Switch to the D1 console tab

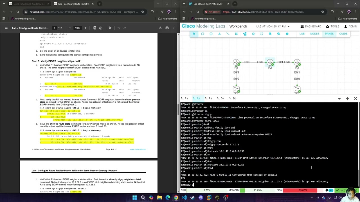tap(221, 98)
